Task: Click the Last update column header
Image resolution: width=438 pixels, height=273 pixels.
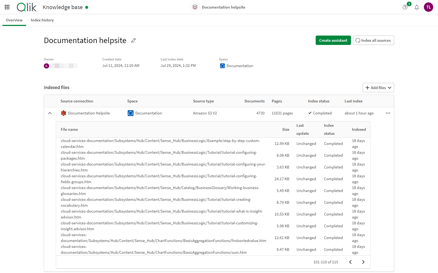Action: click(x=303, y=129)
